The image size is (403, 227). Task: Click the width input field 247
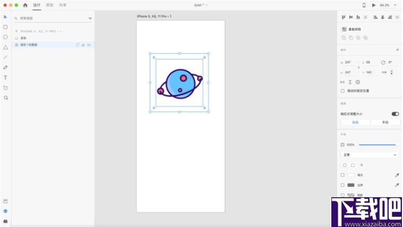point(350,63)
